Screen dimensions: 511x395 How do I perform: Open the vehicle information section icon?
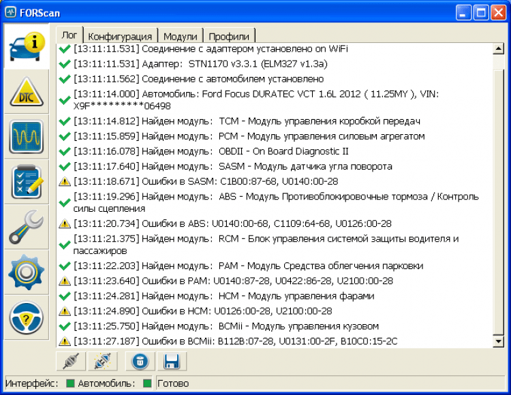point(27,46)
